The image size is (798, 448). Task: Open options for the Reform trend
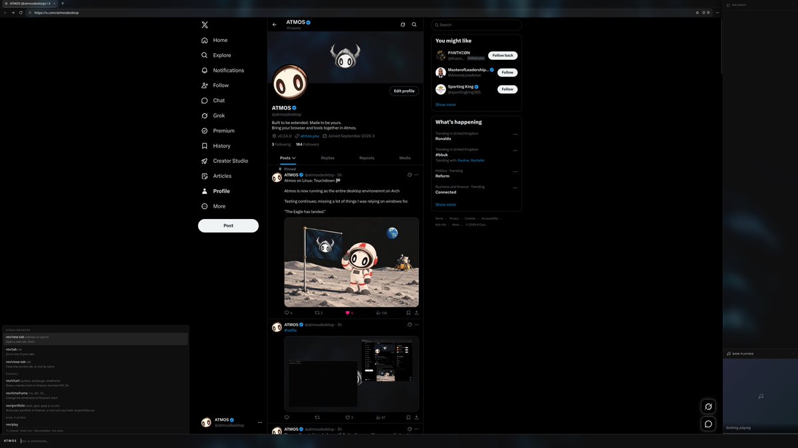point(515,171)
